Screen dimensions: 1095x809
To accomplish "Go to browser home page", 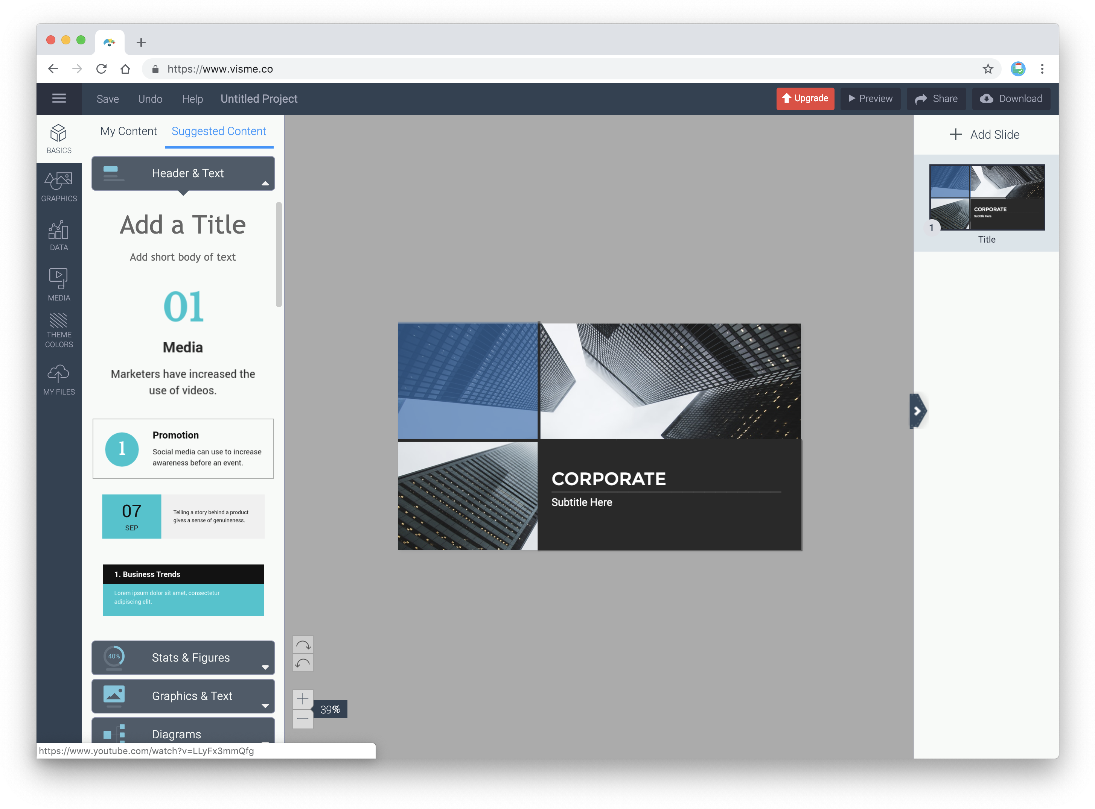I will [125, 69].
